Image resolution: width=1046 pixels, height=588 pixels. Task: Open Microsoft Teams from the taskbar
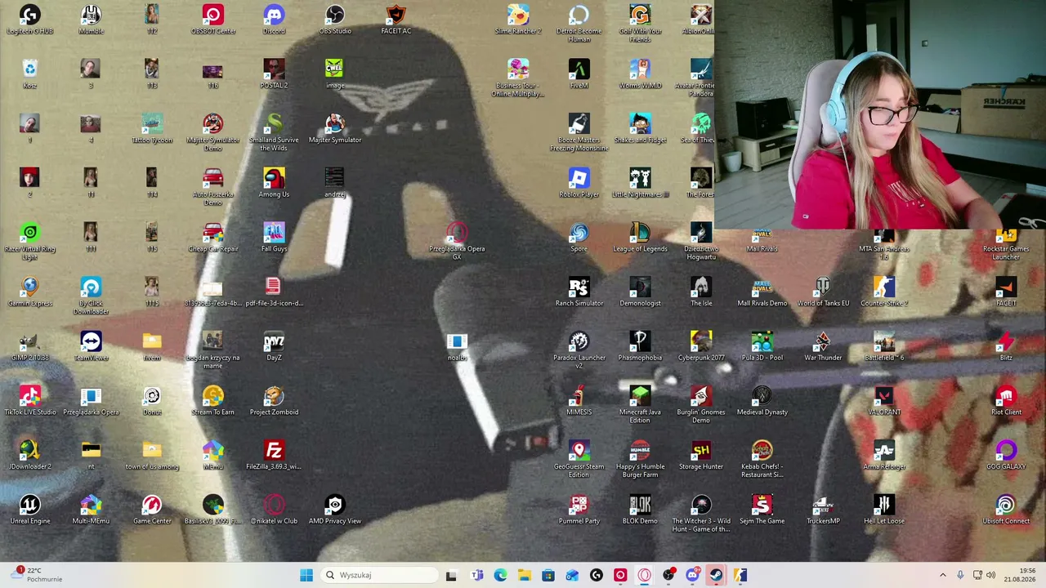(476, 575)
